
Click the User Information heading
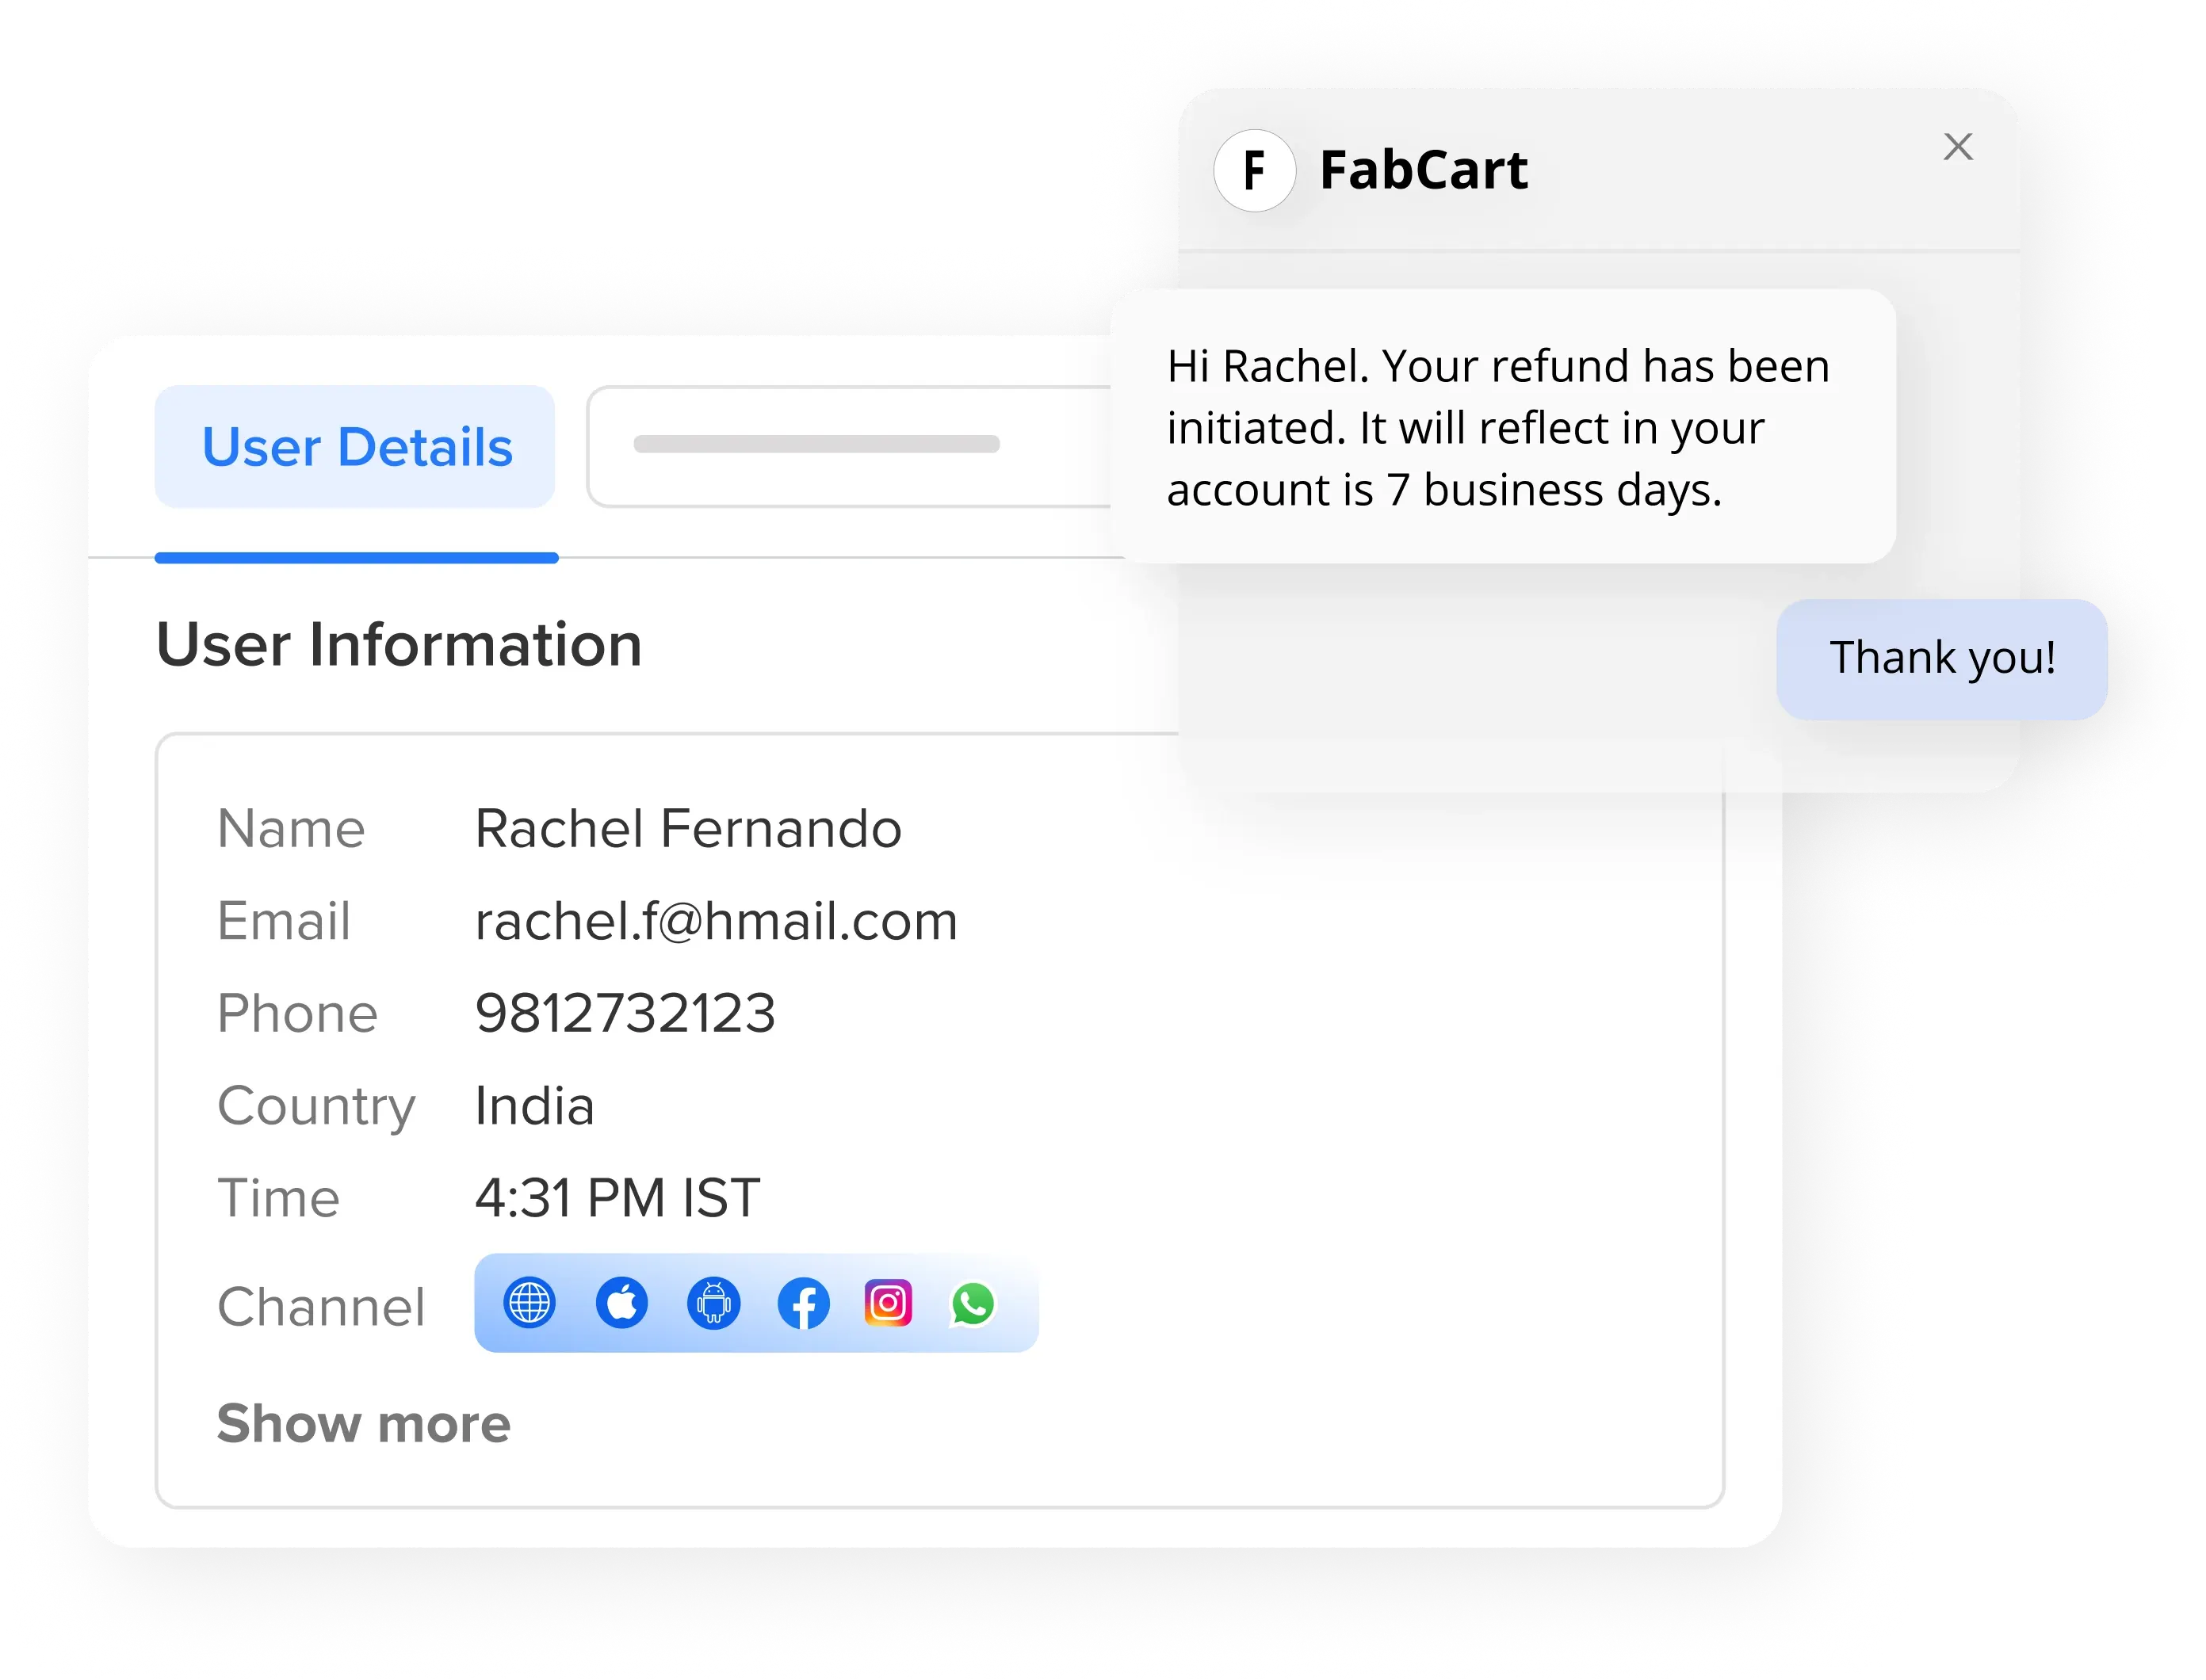click(399, 644)
